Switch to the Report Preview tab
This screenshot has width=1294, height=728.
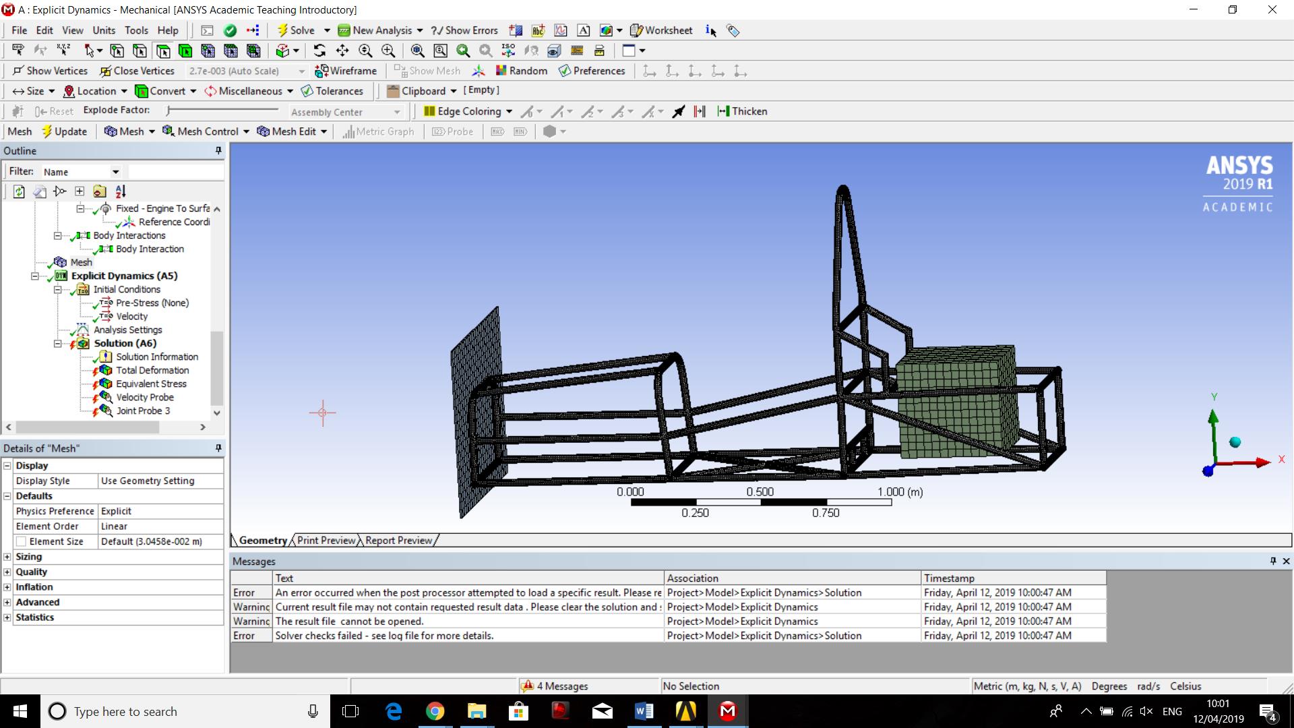coord(398,541)
